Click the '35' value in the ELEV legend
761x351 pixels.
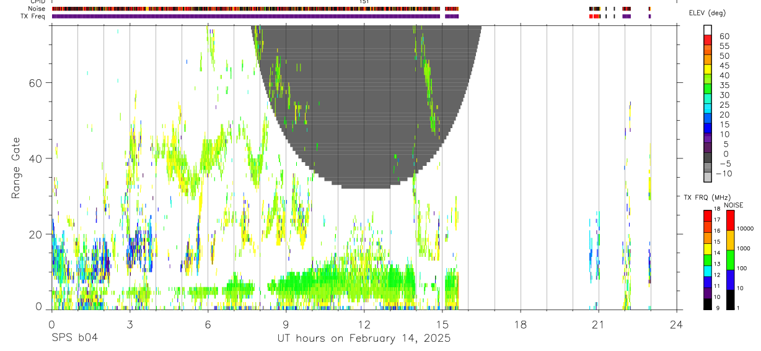click(724, 85)
